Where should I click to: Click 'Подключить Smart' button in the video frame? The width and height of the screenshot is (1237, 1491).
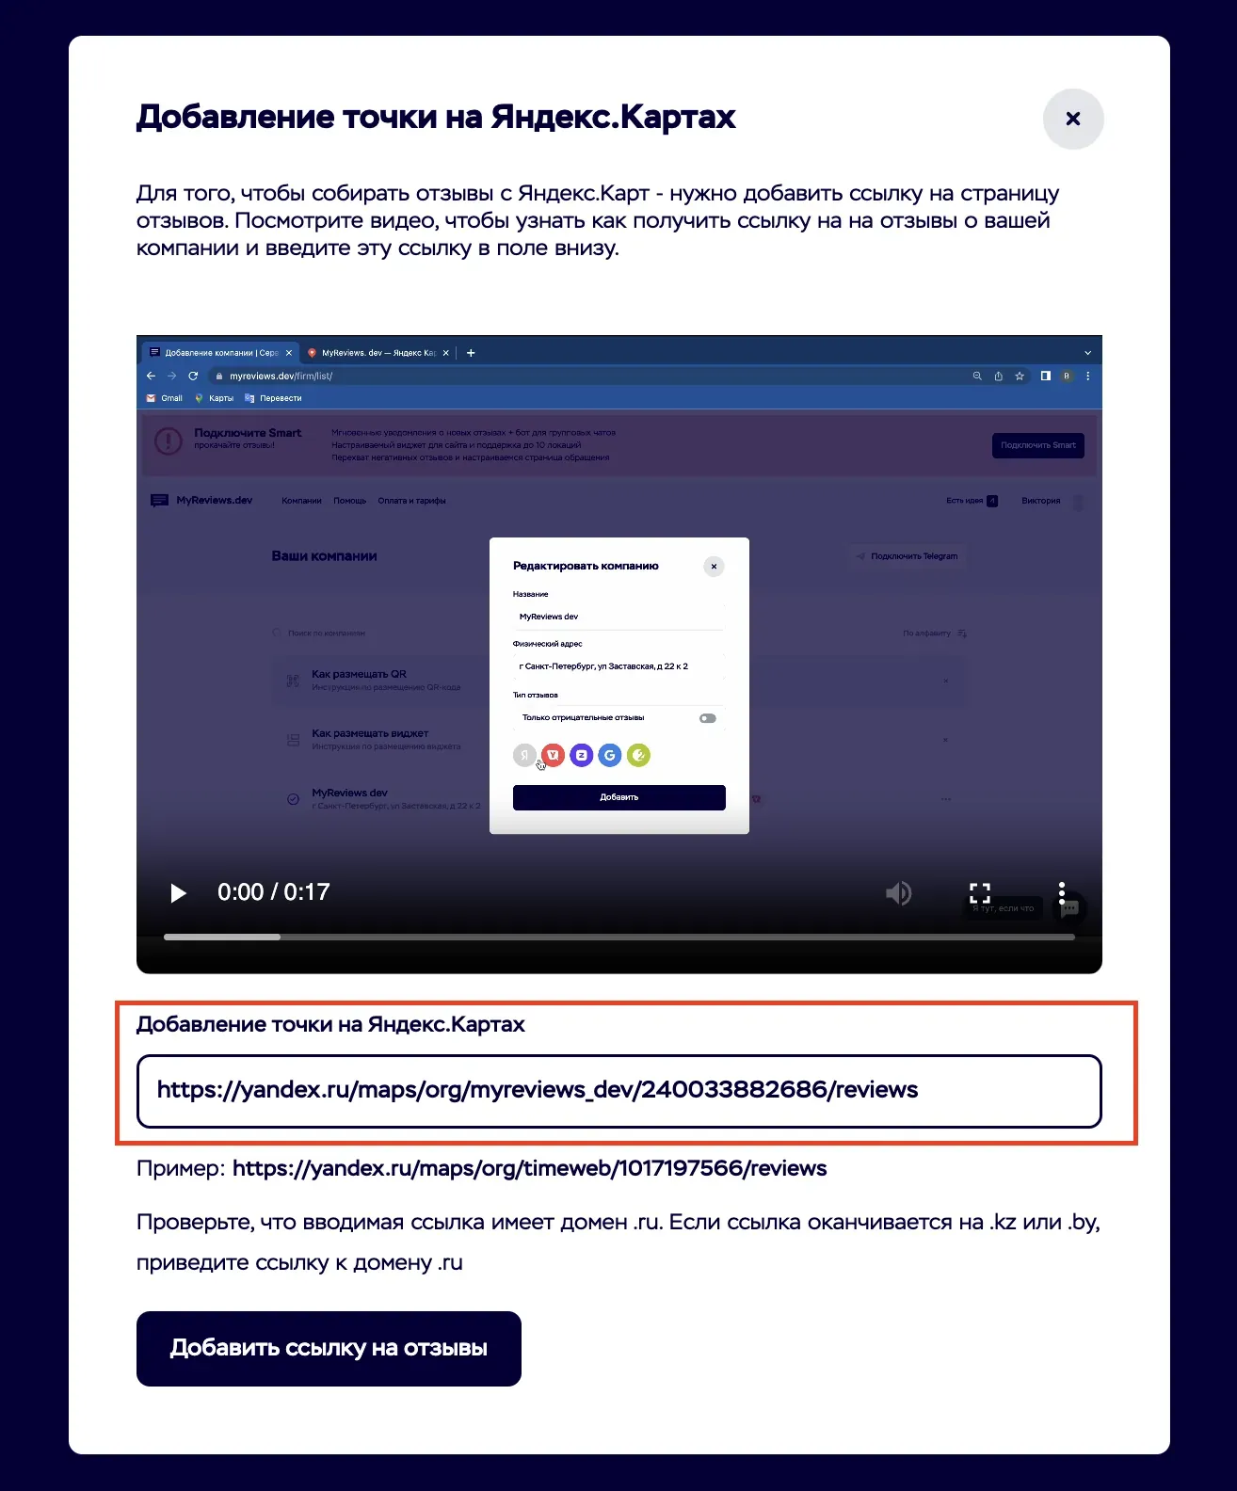pyautogui.click(x=1038, y=445)
